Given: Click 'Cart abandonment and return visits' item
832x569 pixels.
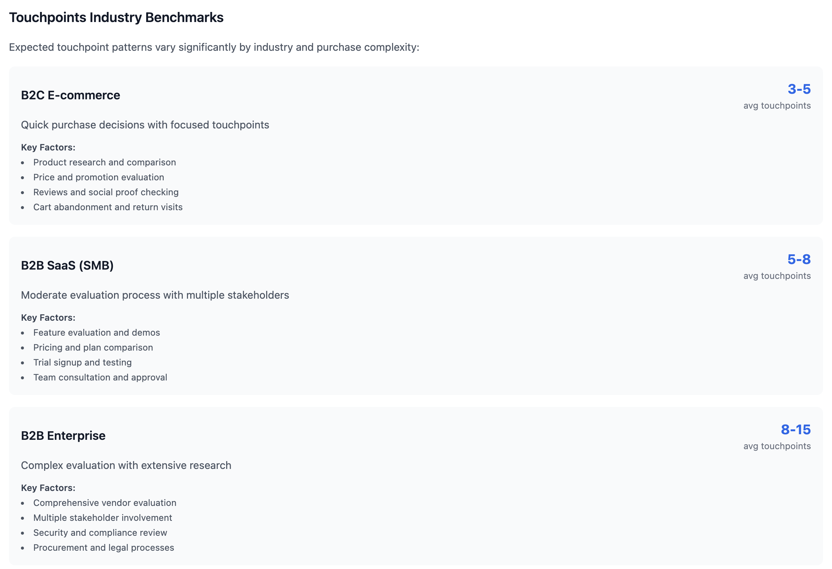Looking at the screenshot, I should tap(108, 207).
